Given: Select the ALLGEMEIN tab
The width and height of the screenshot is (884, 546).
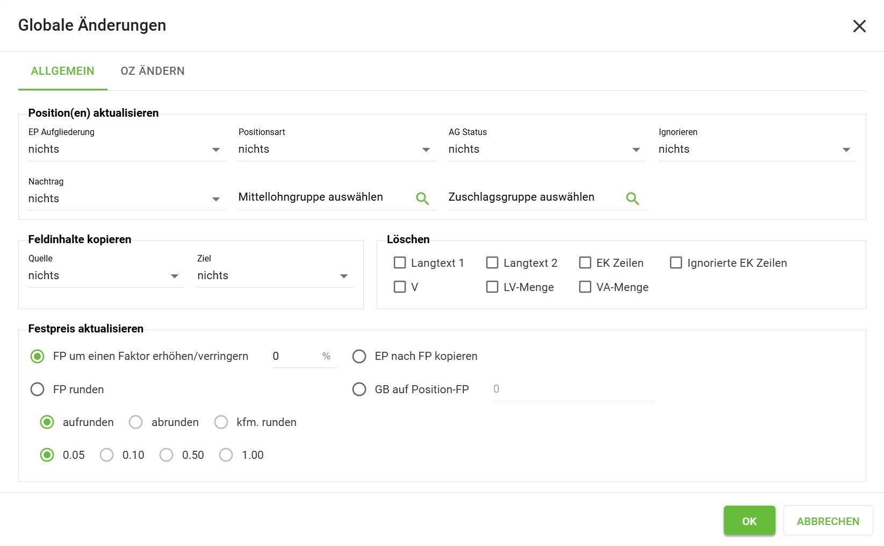Looking at the screenshot, I should [x=62, y=71].
